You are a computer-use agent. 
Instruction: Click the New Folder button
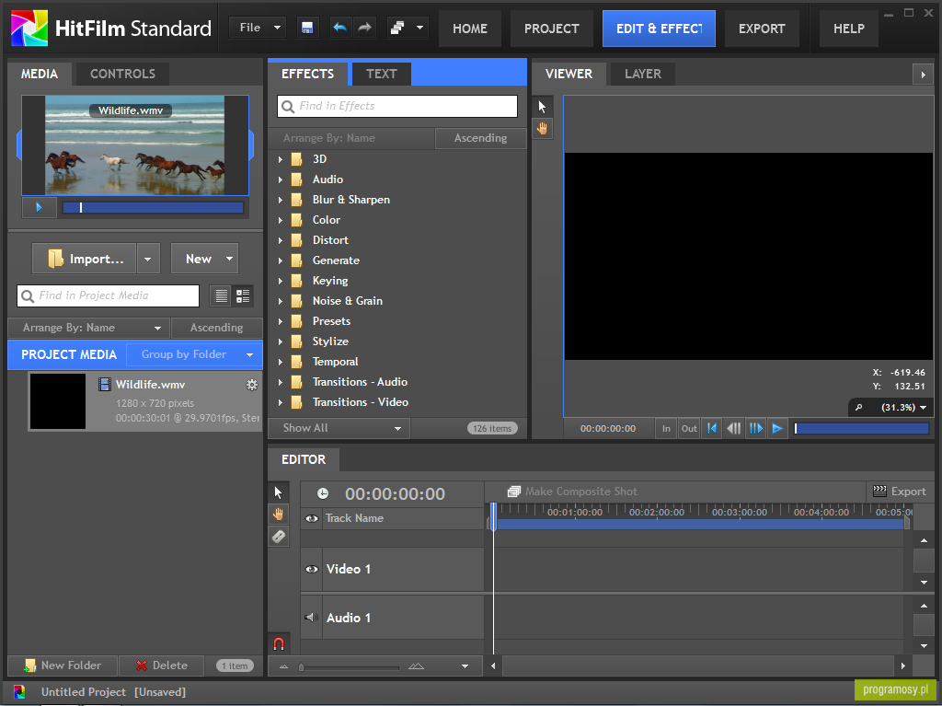63,665
